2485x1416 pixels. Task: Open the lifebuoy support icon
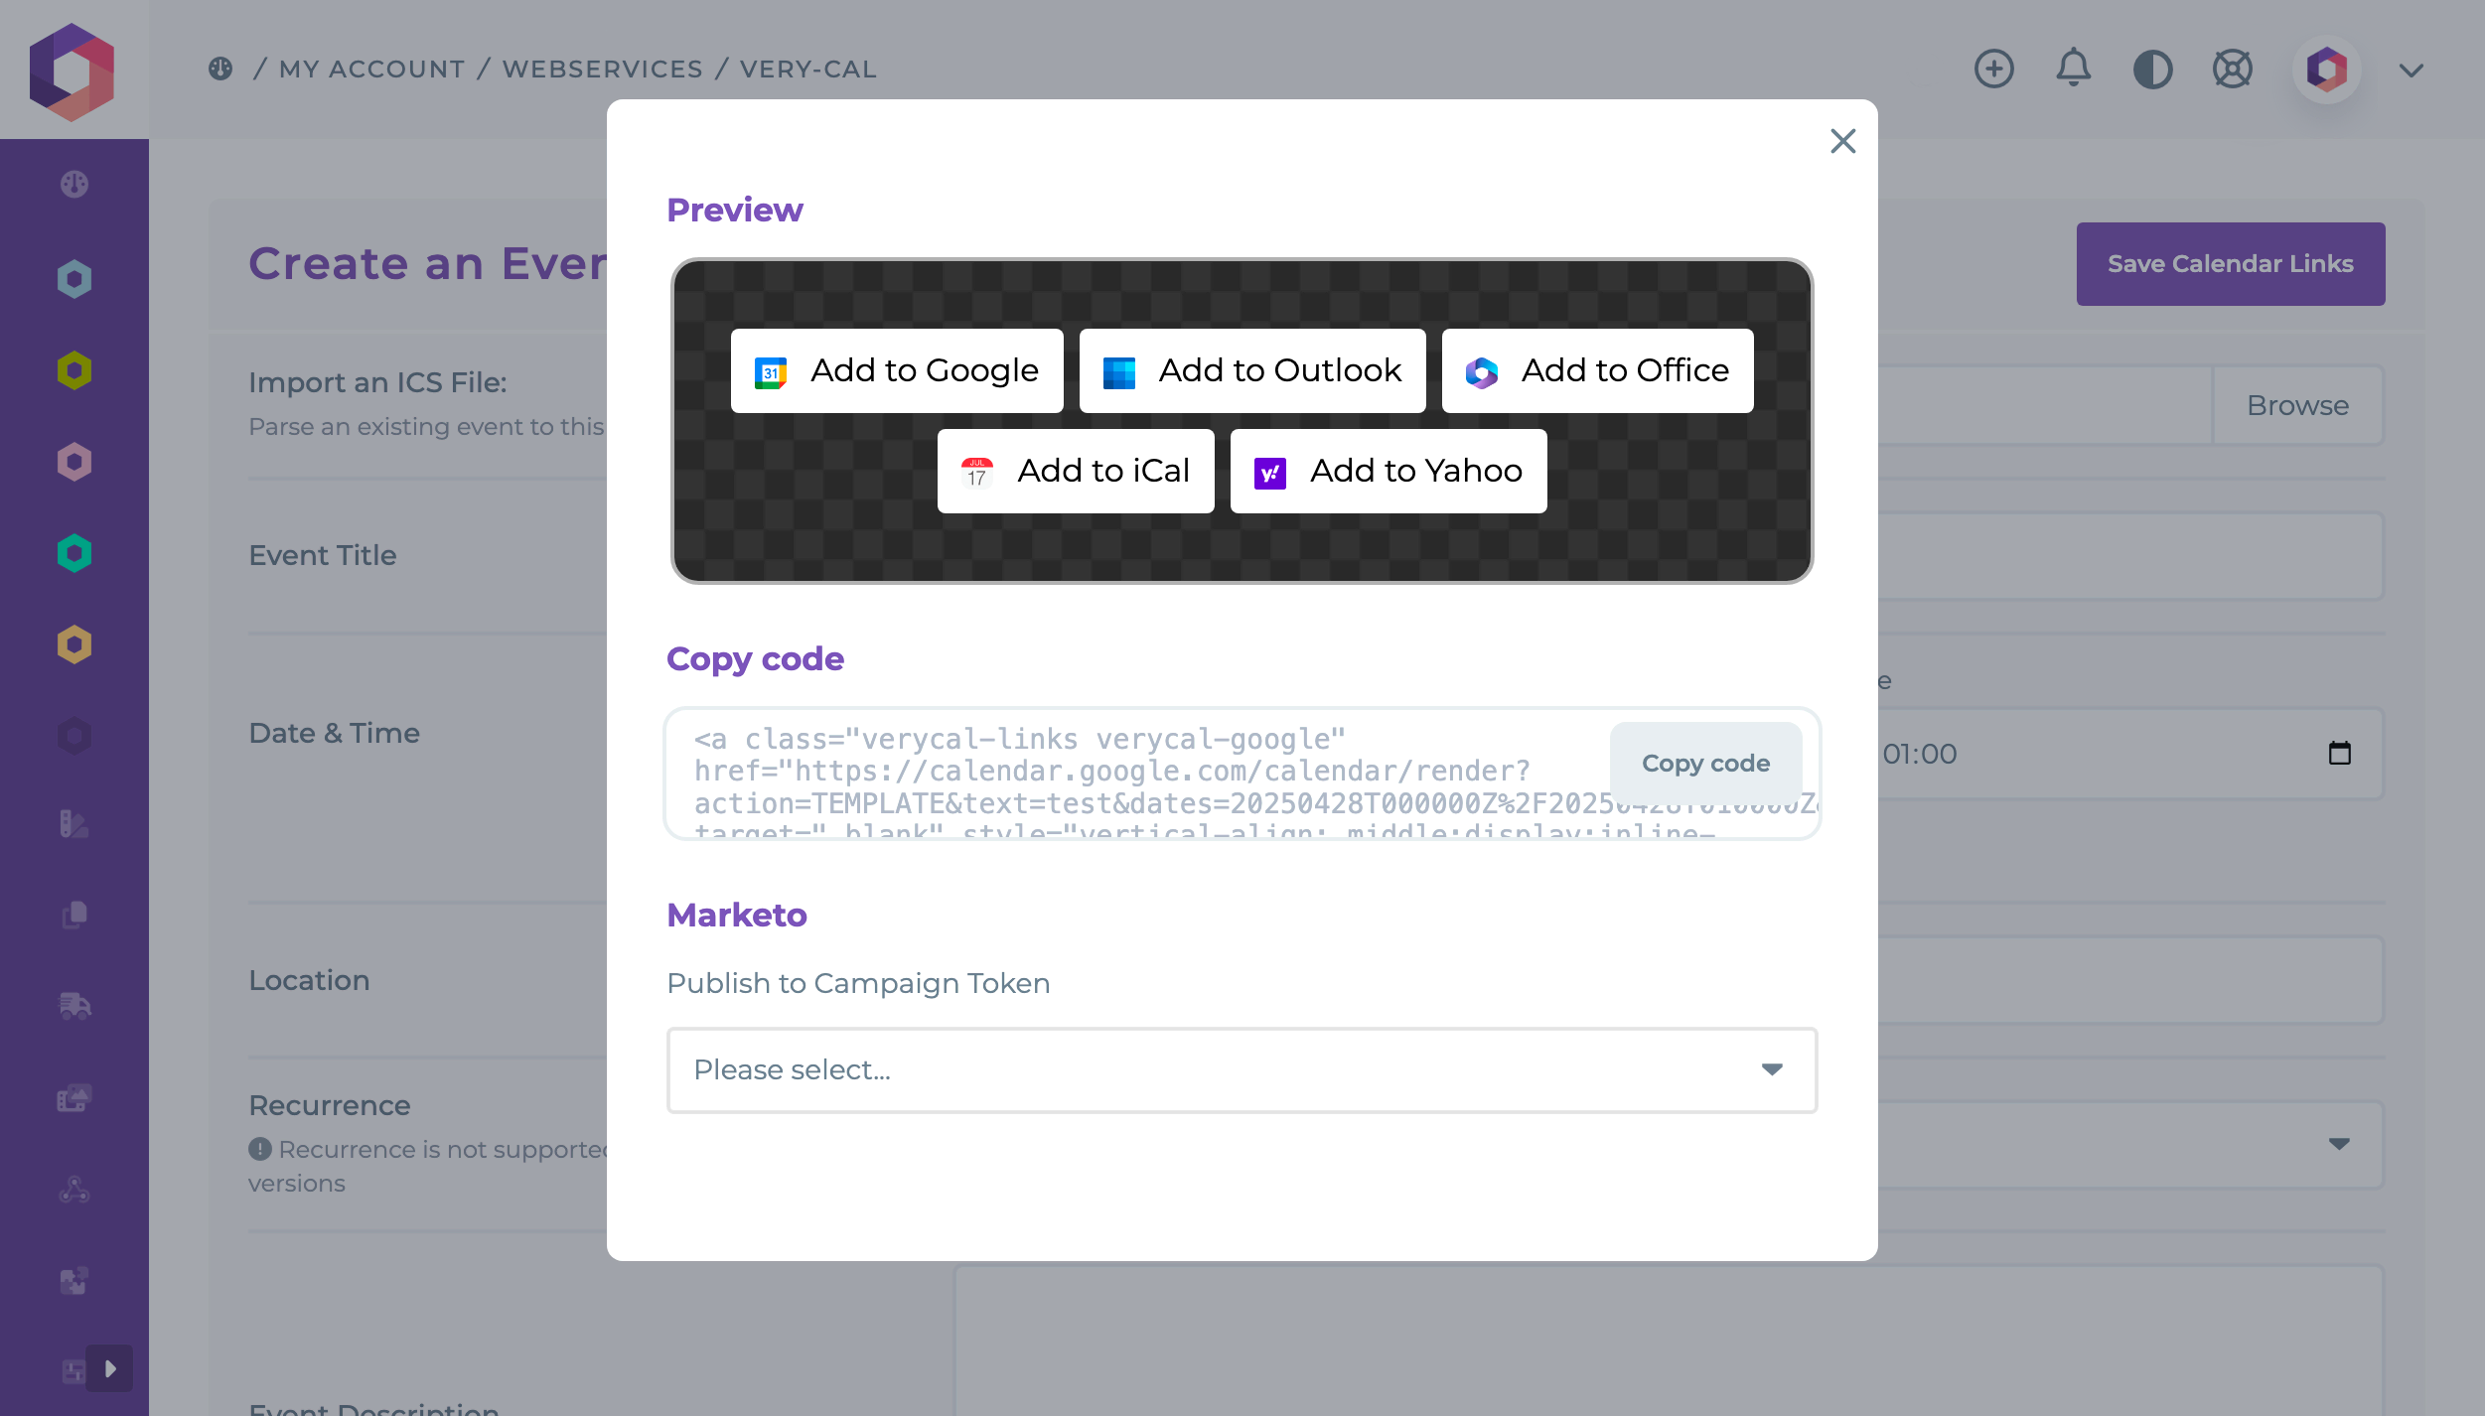2232,69
